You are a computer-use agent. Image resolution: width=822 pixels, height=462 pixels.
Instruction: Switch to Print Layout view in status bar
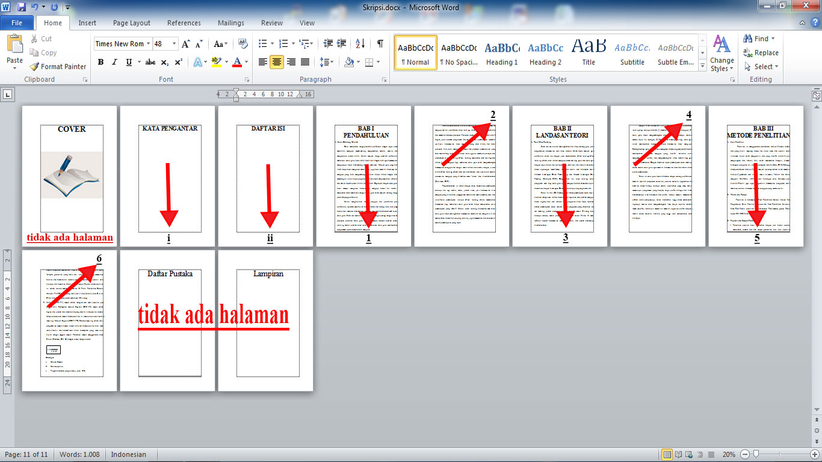pyautogui.click(x=667, y=454)
